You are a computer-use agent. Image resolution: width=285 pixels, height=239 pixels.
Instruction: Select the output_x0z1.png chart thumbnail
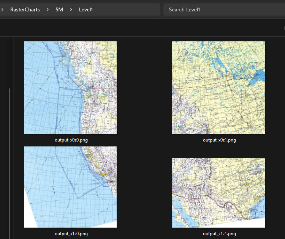point(218,88)
